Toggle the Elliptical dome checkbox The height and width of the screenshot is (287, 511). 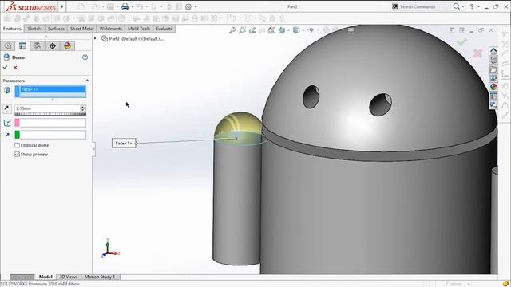(18, 145)
